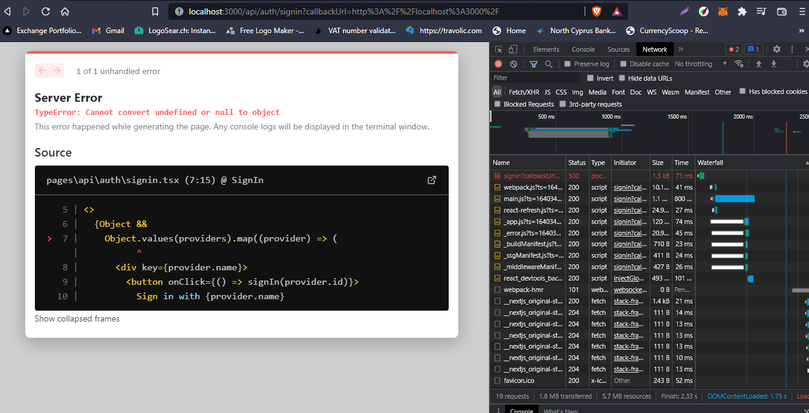The image size is (809, 413).
Task: Switch to the Console panel tab
Action: point(582,49)
